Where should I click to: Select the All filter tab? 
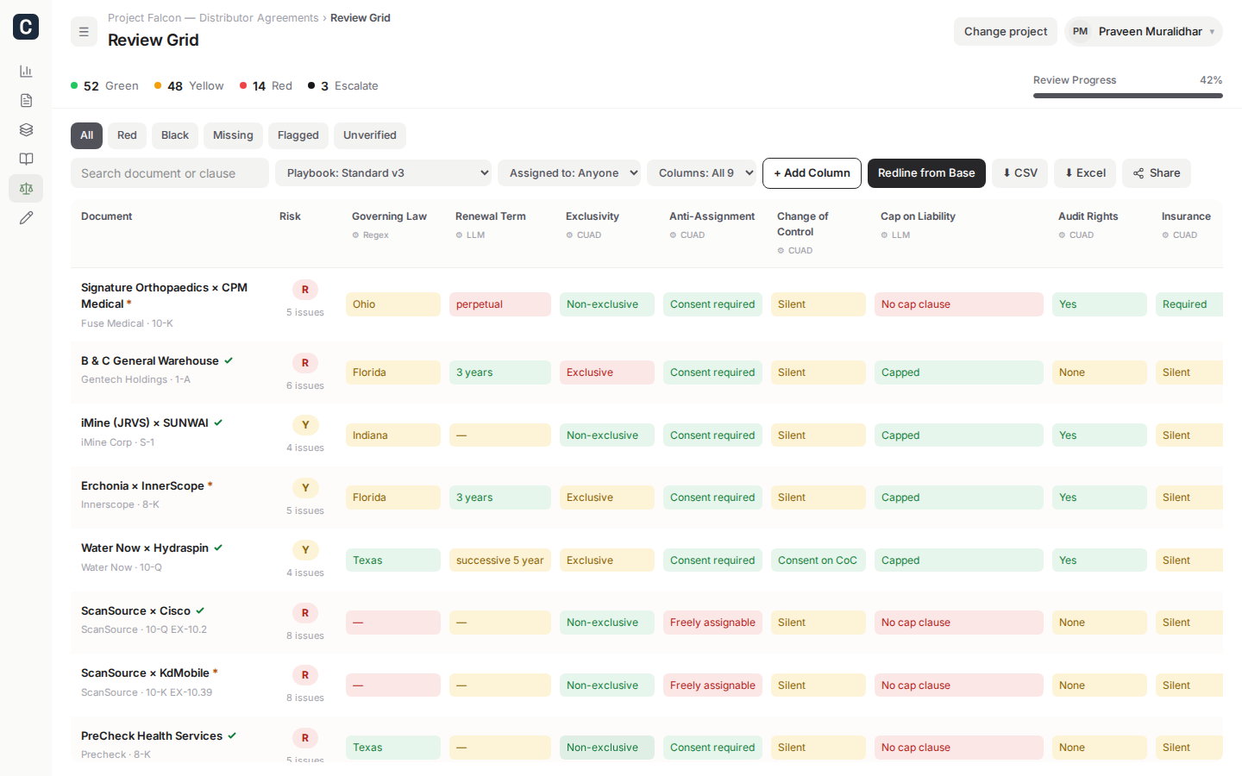pyautogui.click(x=86, y=135)
